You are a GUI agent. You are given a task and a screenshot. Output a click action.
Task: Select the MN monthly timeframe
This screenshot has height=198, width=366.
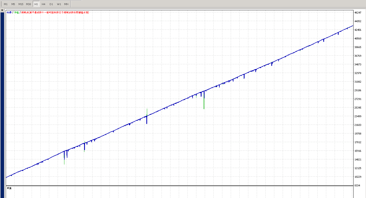click(x=66, y=4)
